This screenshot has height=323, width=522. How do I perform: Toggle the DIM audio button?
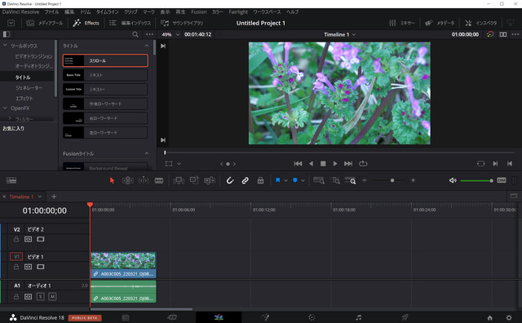click(502, 180)
